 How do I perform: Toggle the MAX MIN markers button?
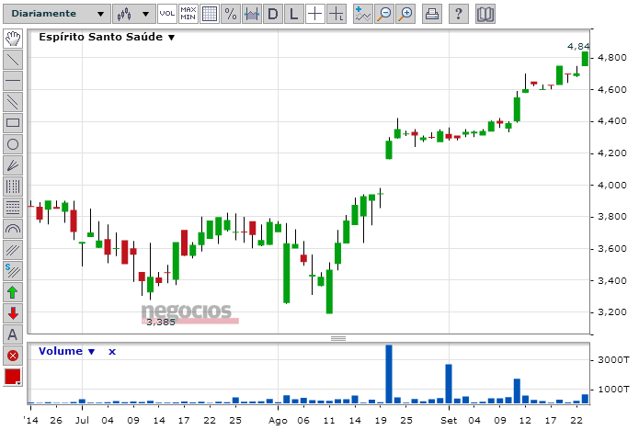coord(188,14)
